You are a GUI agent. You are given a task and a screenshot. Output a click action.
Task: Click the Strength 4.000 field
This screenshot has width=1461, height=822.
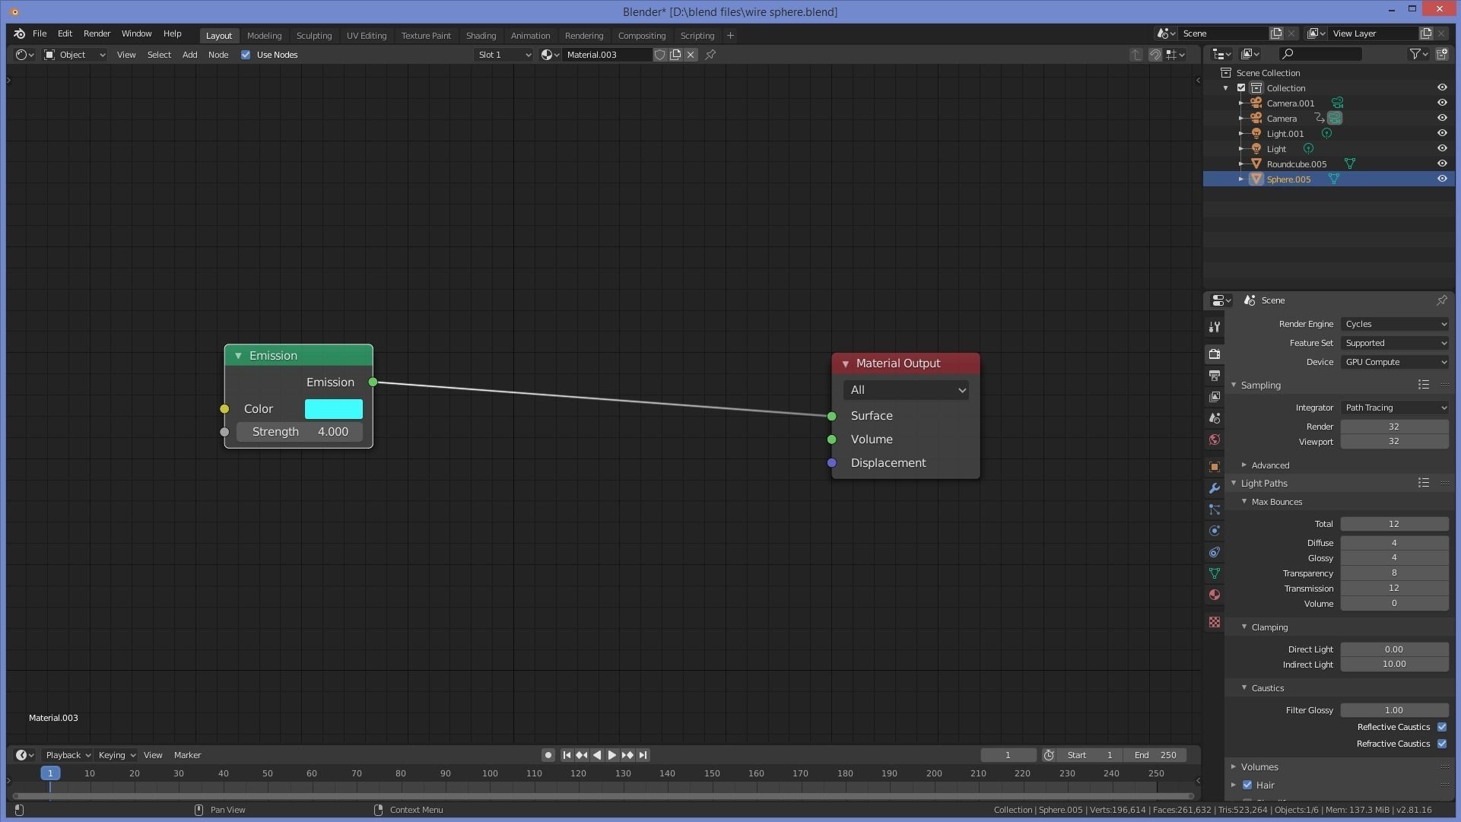[300, 432]
